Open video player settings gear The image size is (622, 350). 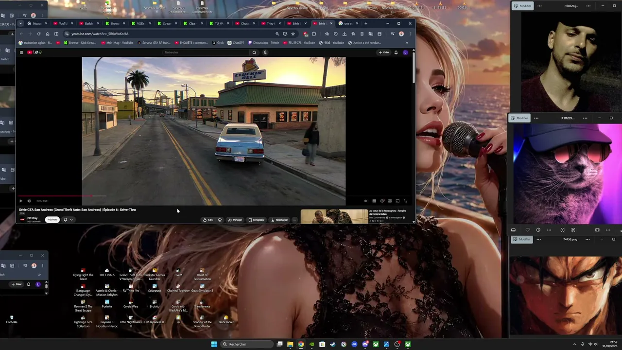click(382, 201)
